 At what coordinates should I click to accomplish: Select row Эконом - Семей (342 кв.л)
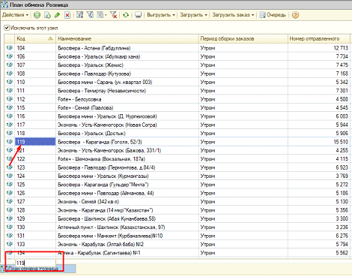pyautogui.click(x=177, y=201)
